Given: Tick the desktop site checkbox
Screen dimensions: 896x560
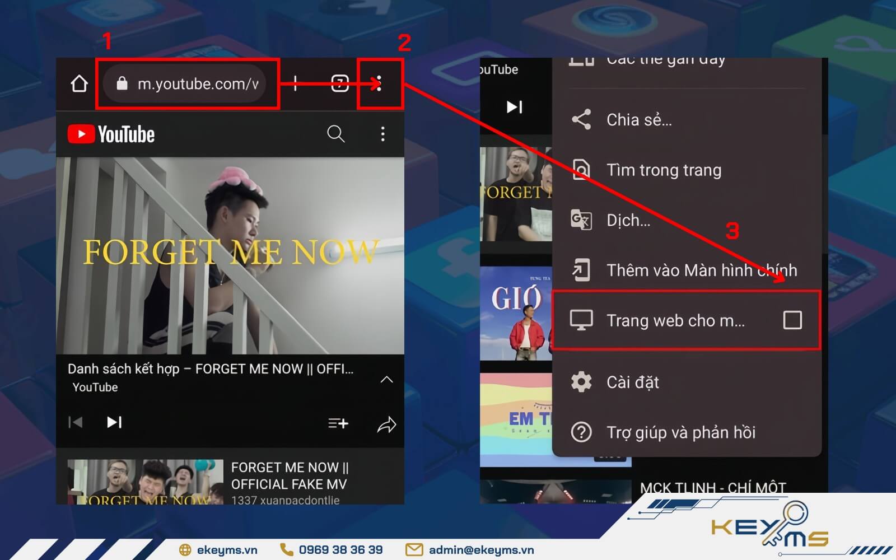Looking at the screenshot, I should point(792,320).
